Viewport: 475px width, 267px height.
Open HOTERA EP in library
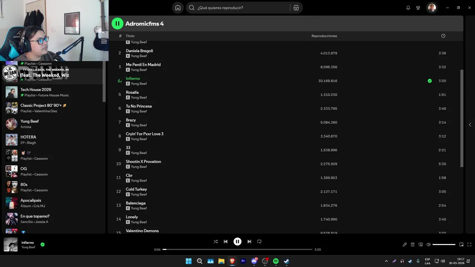[54, 140]
